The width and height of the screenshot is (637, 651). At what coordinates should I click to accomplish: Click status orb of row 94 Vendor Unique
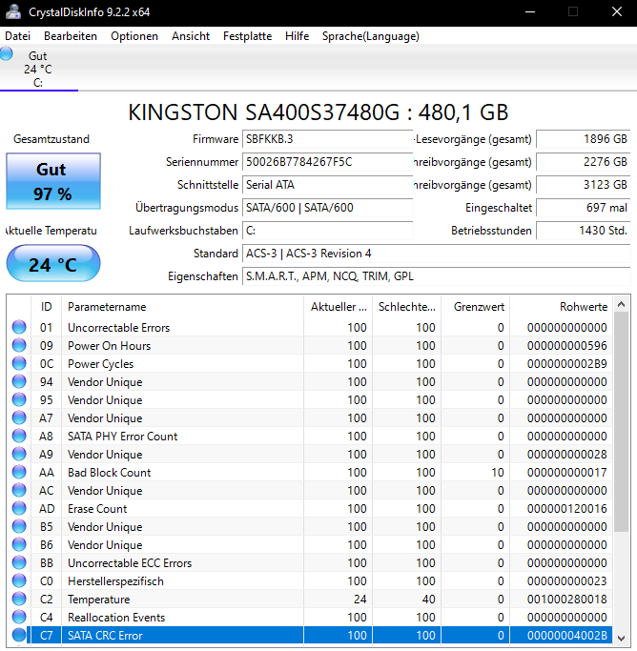pos(19,381)
